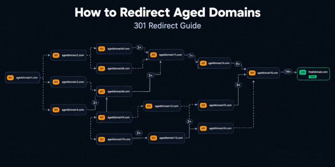The height and width of the screenshot is (167, 335).
Task: Select the ageddomain1.com label
Action: 27,78
